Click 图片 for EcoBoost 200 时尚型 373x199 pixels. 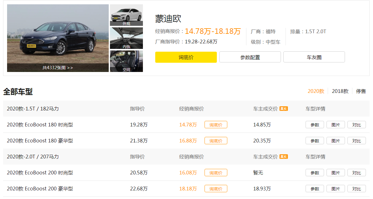tap(336, 173)
